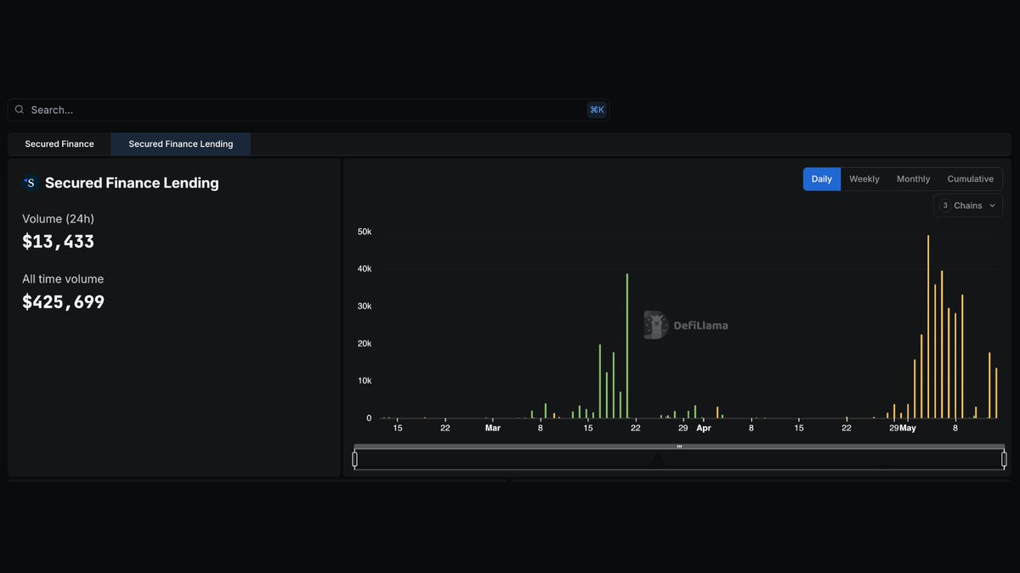Switch to the Secured Finance tab

coord(59,144)
